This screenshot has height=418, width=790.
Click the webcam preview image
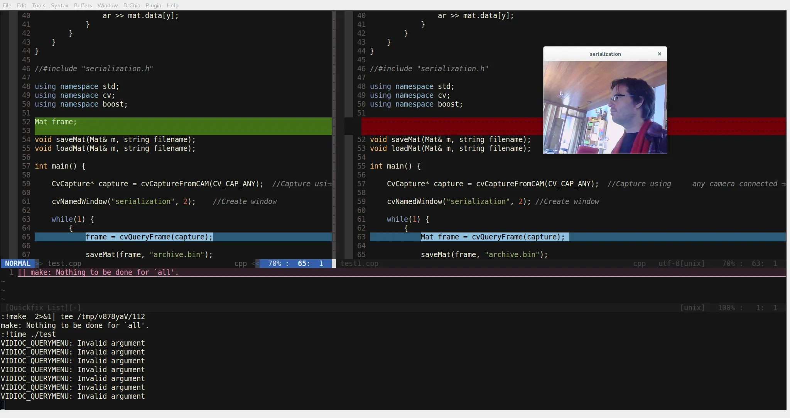coord(605,107)
